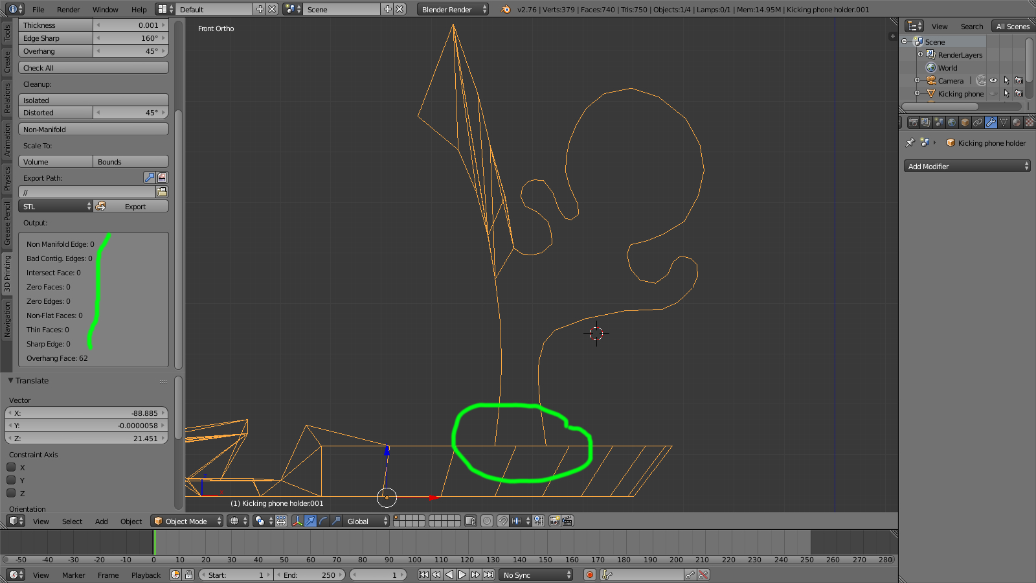Enable the Z constraint axis checkbox
Viewport: 1036px width, 583px height.
pos(11,493)
